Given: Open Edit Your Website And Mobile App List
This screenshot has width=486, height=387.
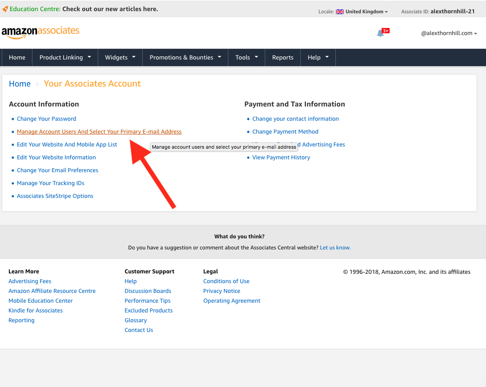Looking at the screenshot, I should [x=67, y=145].
